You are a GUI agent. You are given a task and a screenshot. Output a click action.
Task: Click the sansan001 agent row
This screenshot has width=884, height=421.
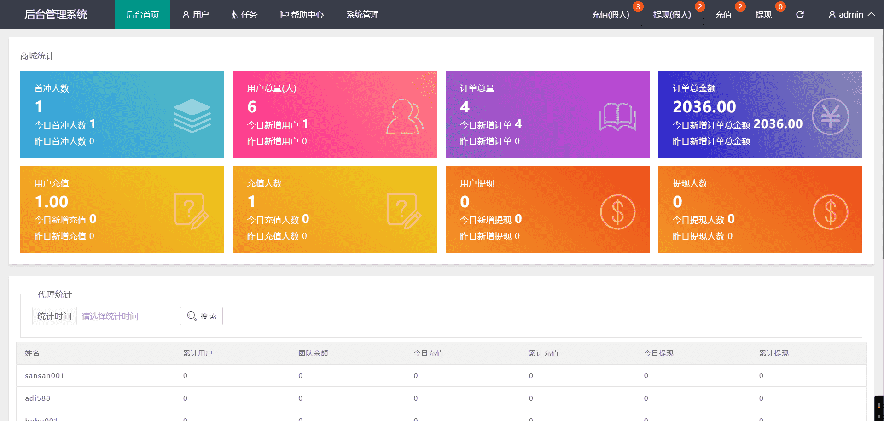pos(45,376)
